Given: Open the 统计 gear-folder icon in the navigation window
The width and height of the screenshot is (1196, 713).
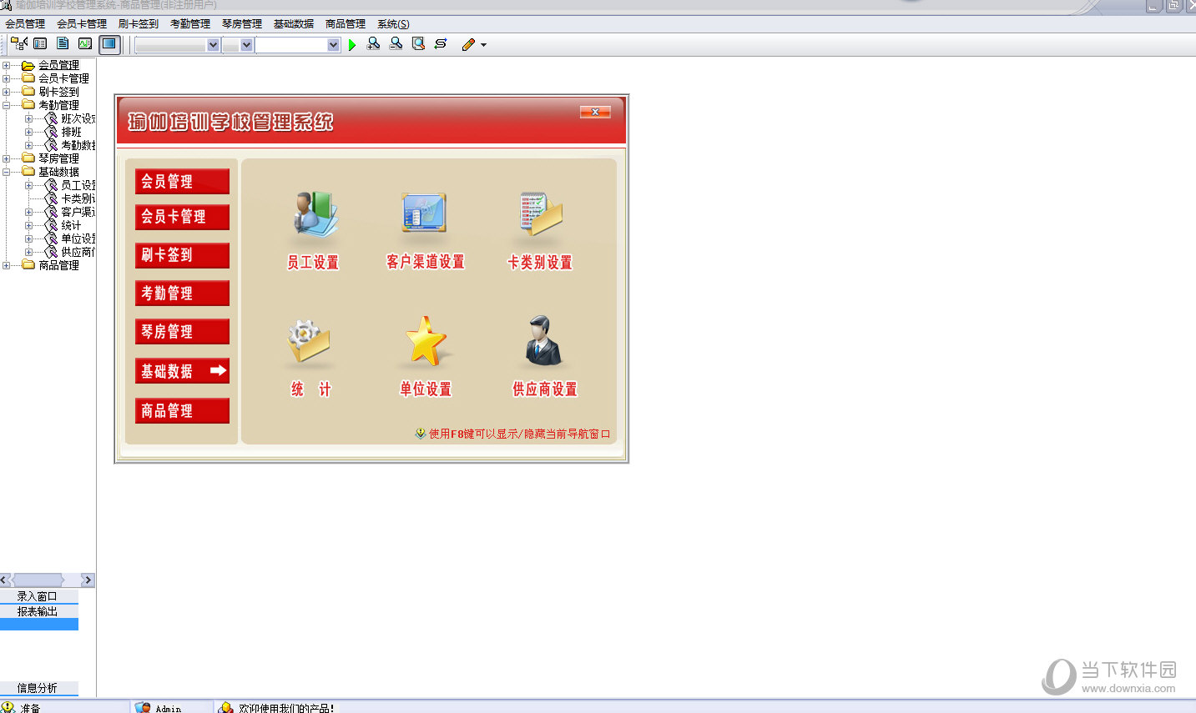Looking at the screenshot, I should [x=309, y=342].
